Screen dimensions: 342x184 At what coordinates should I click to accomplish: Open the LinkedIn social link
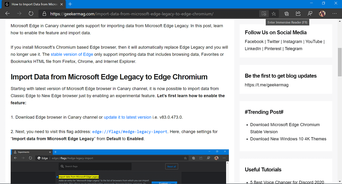click(253, 48)
